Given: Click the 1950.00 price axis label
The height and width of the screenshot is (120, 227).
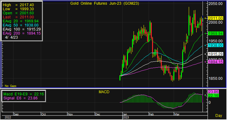Looking at the screenshot, I should 215,41.
